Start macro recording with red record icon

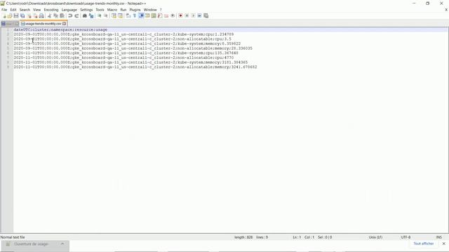pyautogui.click(x=180, y=15)
